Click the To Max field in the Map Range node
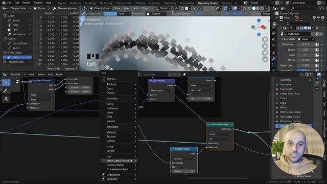This screenshot has height=184, width=327. click(80, 91)
